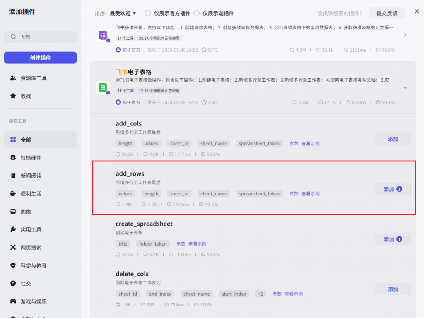Click the folder_token tag under create_spreadsheet
The height and width of the screenshot is (318, 424).
tap(153, 243)
